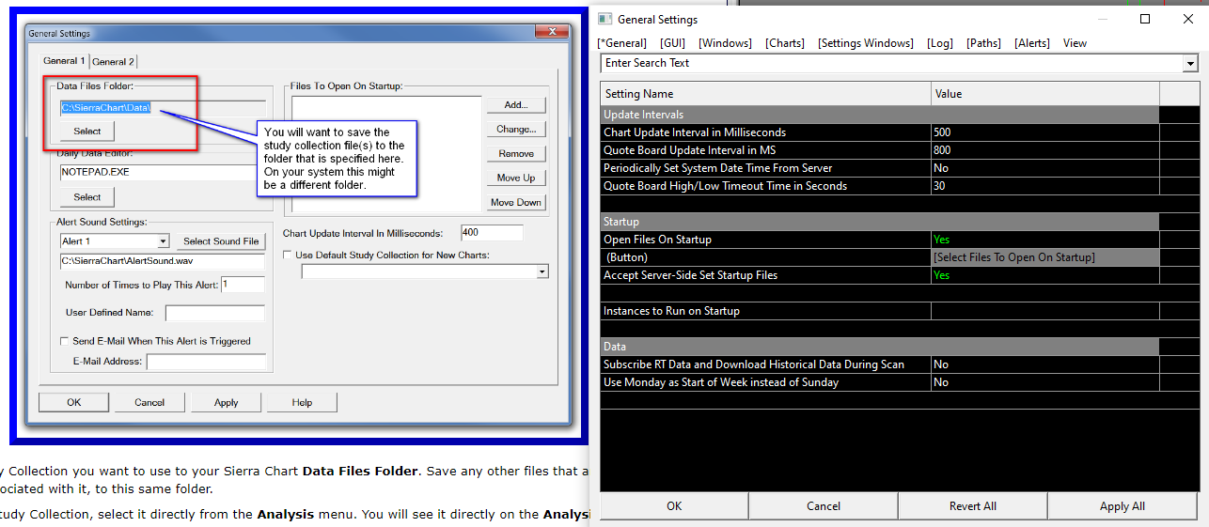Viewport: 1209px width, 527px height.
Task: Open the View menu
Action: (x=1075, y=43)
